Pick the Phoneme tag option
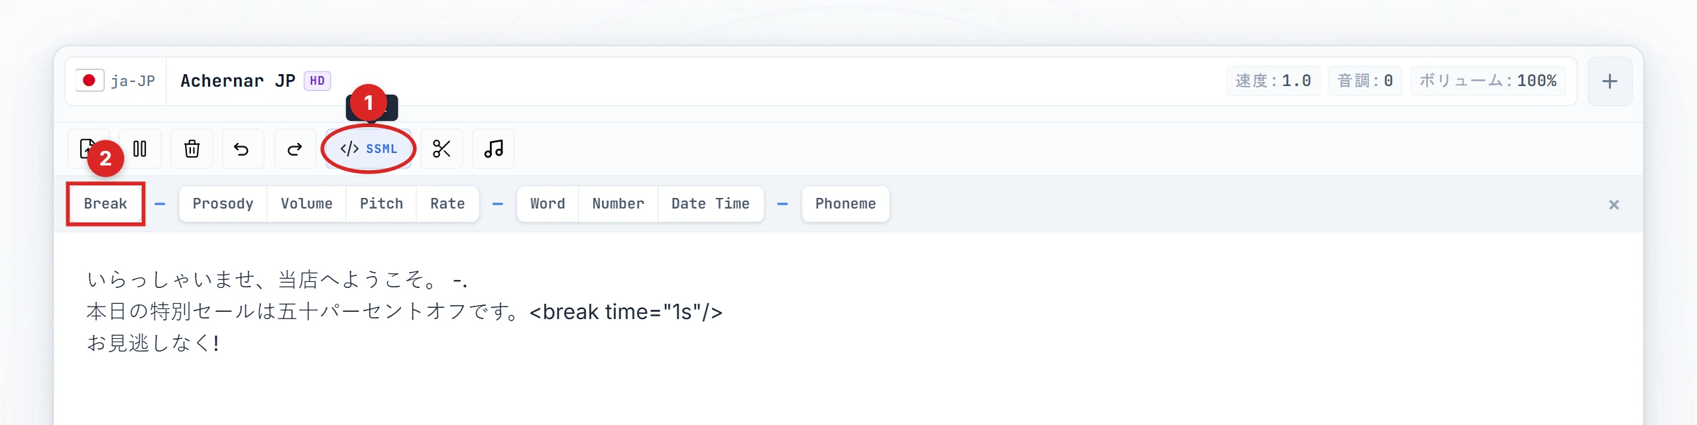 (x=845, y=204)
